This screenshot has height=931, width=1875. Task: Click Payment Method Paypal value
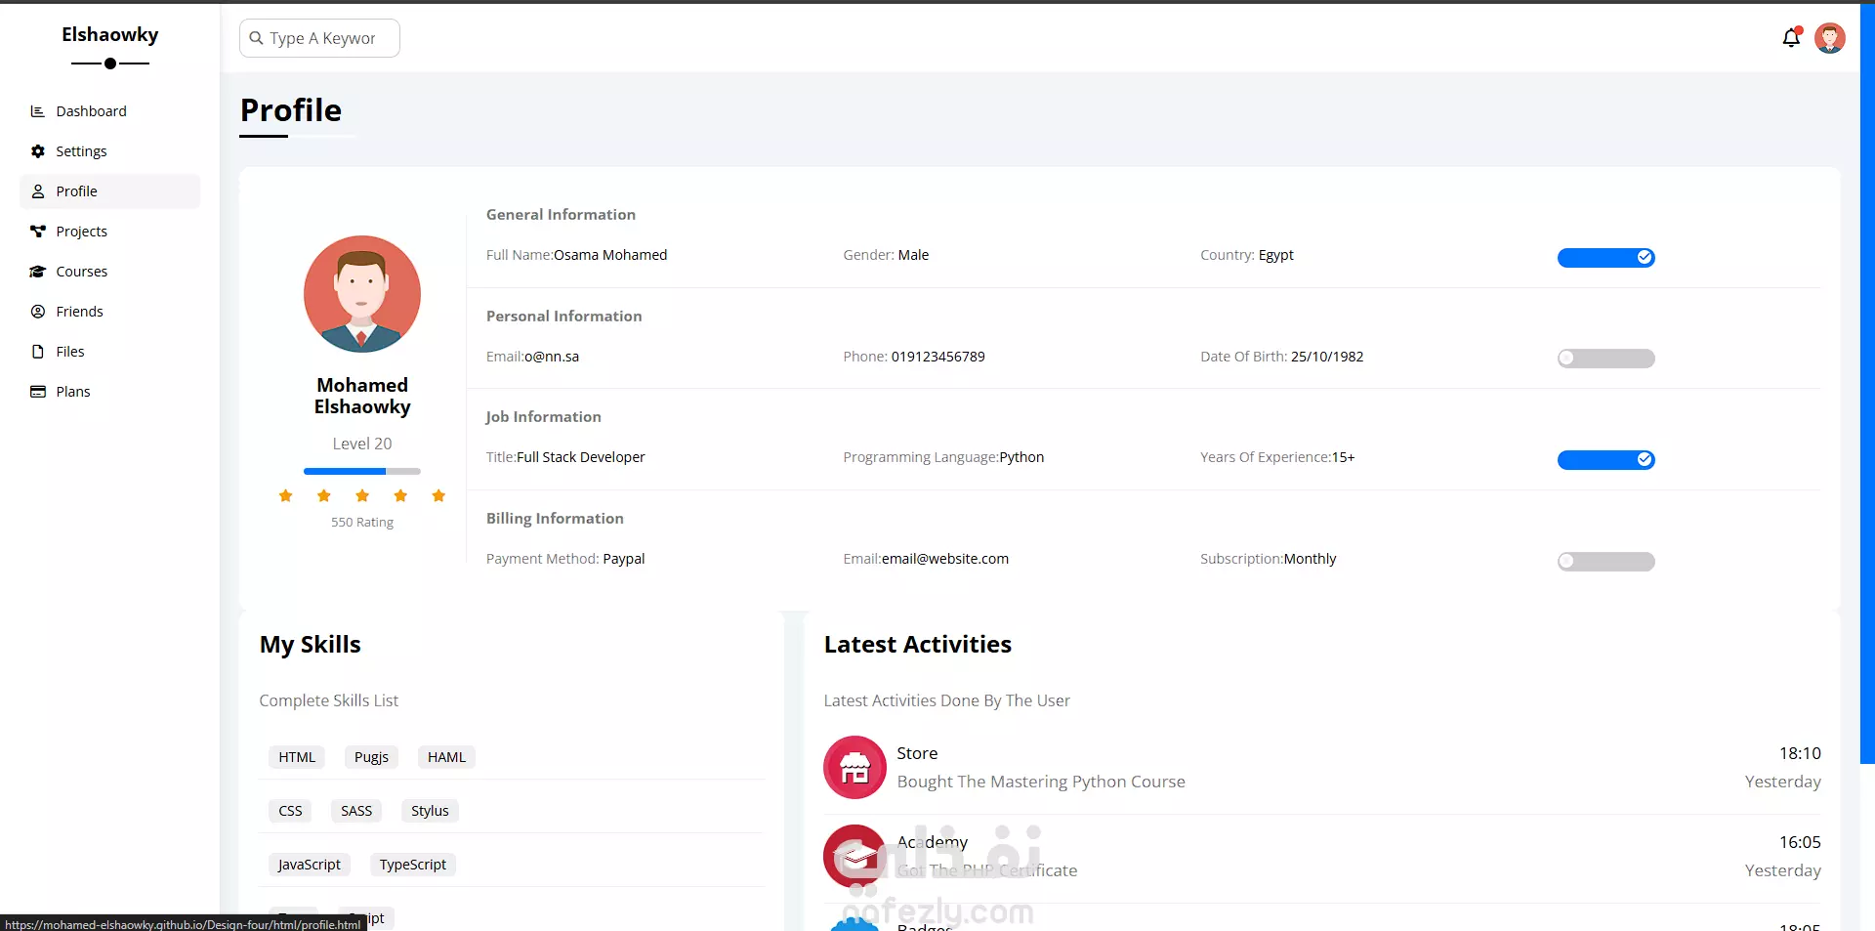pos(623,559)
